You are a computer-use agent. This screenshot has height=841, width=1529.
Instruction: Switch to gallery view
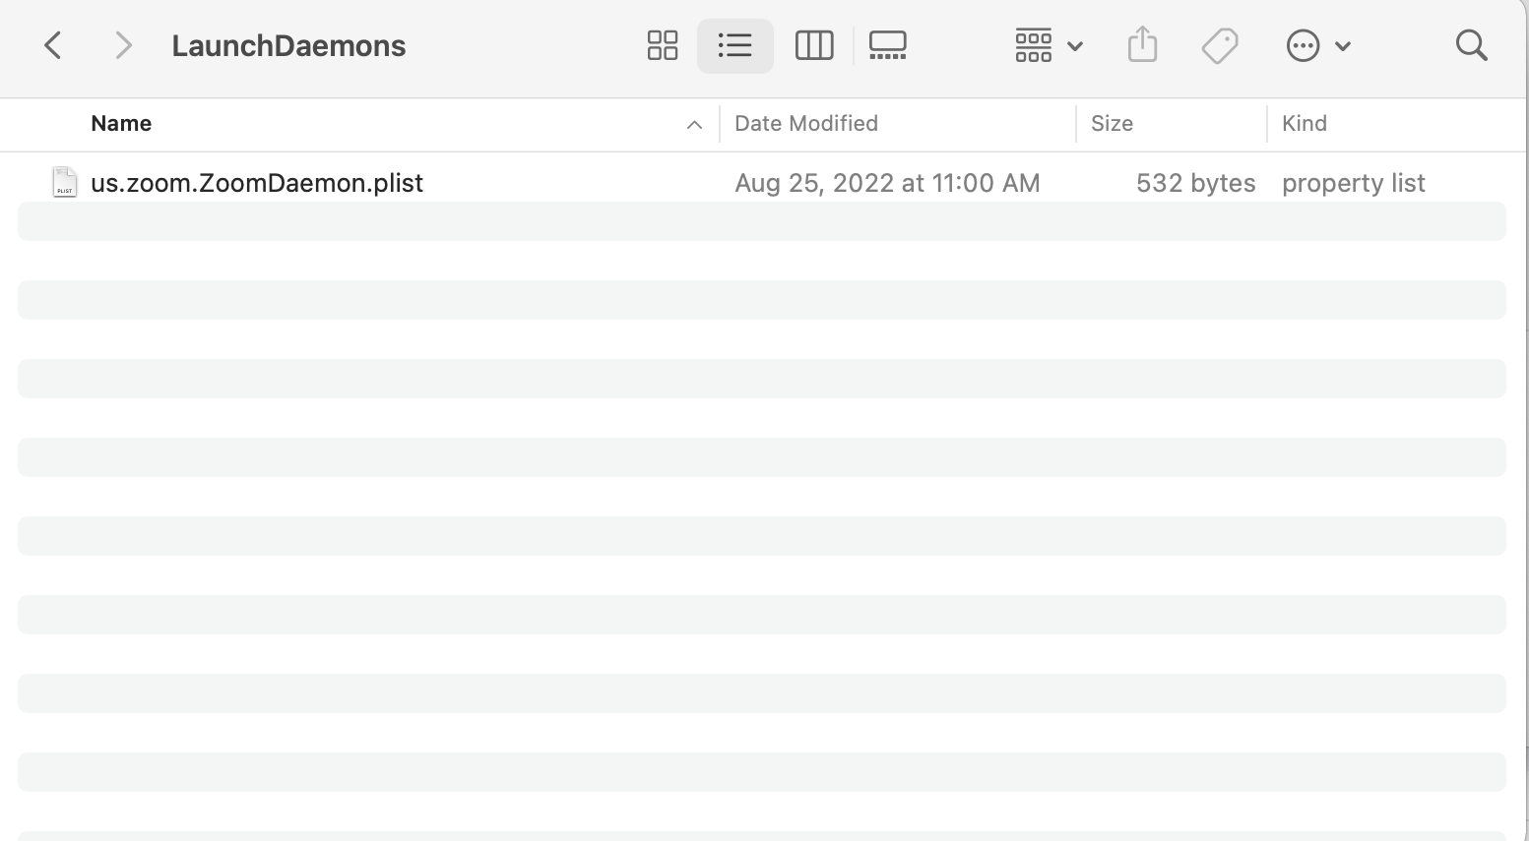pyautogui.click(x=887, y=45)
